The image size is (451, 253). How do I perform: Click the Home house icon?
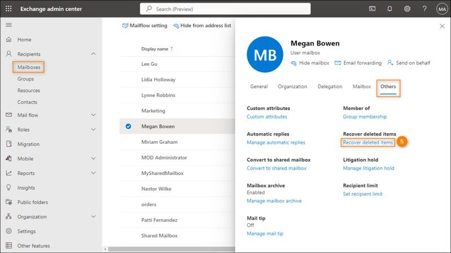(9, 39)
